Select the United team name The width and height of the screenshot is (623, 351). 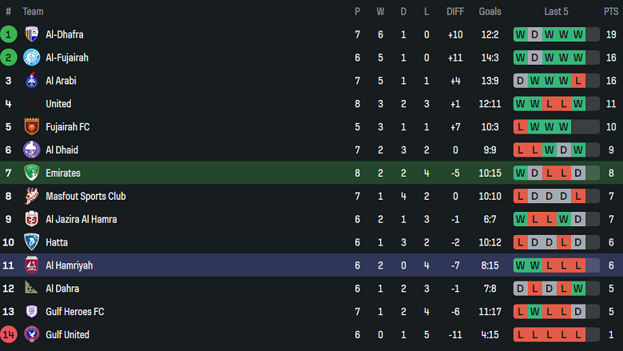click(x=58, y=104)
